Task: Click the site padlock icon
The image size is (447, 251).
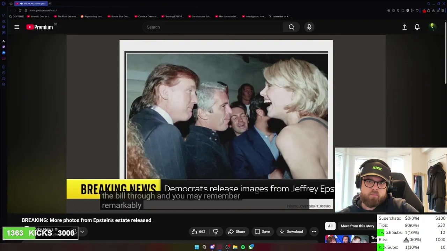Action: pyautogui.click(x=26, y=10)
